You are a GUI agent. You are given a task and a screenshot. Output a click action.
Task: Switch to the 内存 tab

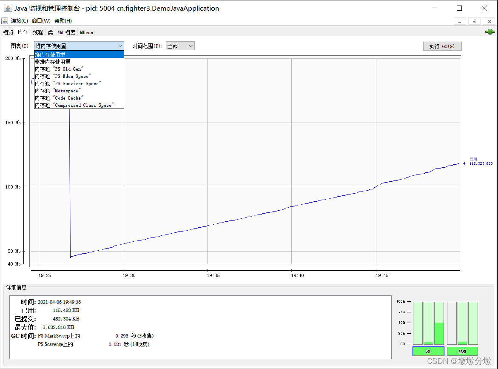coord(23,32)
